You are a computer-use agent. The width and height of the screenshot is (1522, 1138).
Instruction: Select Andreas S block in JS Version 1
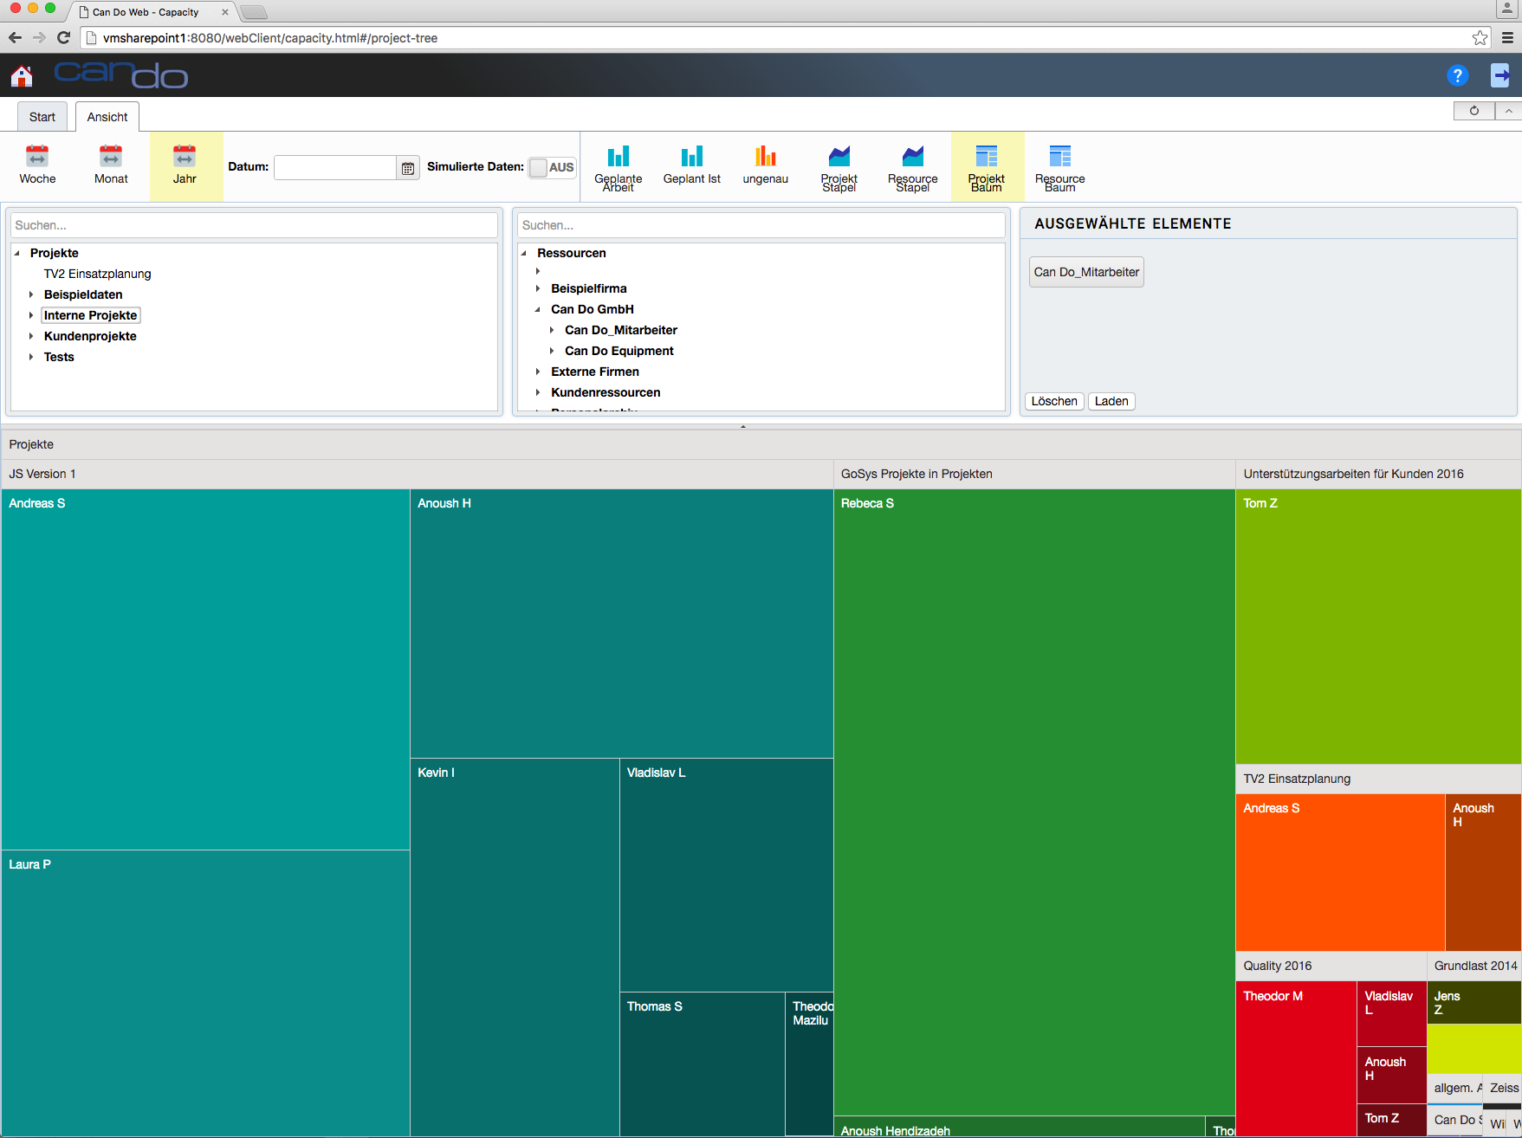[x=205, y=669]
